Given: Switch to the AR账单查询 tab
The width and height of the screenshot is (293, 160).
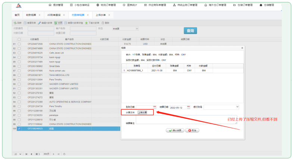Looking at the screenshot, I should [54, 15].
